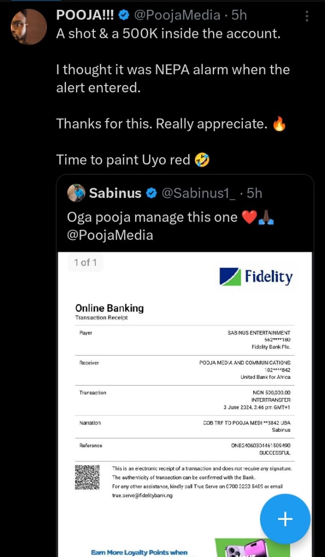Tap the verified badge beside Sabinus
The image size is (325, 557).
point(152,193)
